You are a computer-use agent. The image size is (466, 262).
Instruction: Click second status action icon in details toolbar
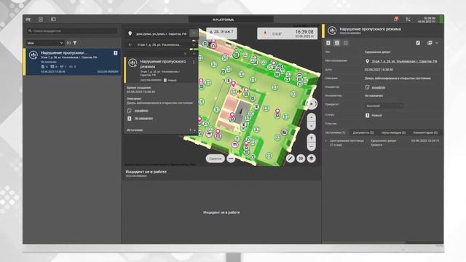[x=336, y=43]
